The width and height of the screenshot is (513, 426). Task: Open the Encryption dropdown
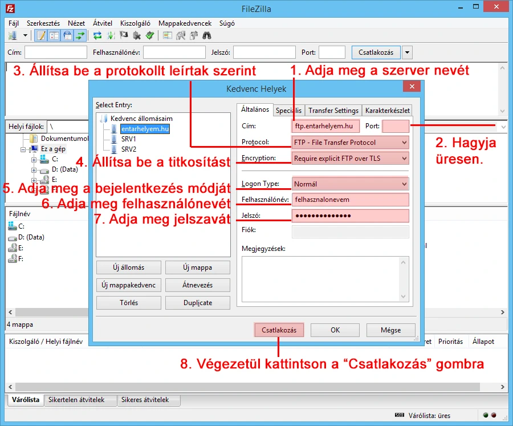click(351, 159)
